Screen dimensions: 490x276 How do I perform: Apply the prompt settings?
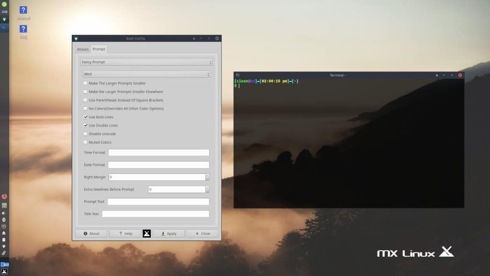coord(168,233)
